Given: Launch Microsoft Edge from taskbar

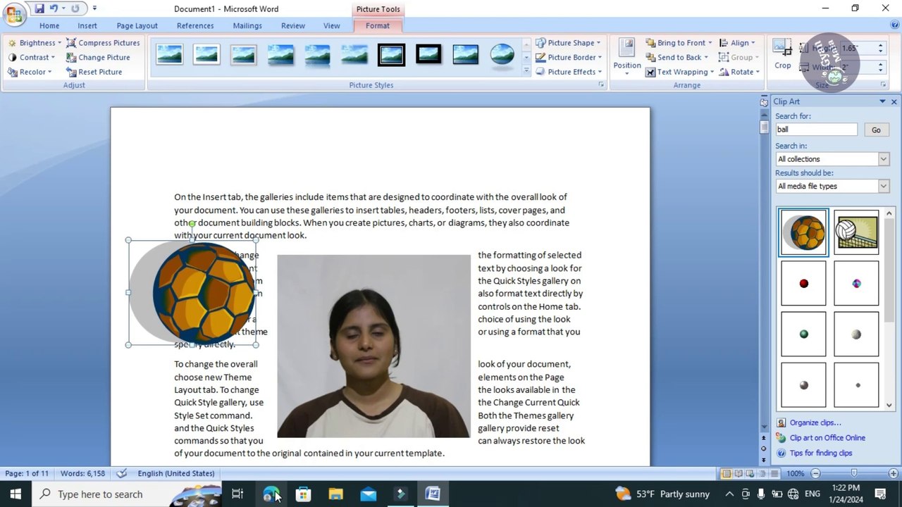Looking at the screenshot, I should 271,494.
